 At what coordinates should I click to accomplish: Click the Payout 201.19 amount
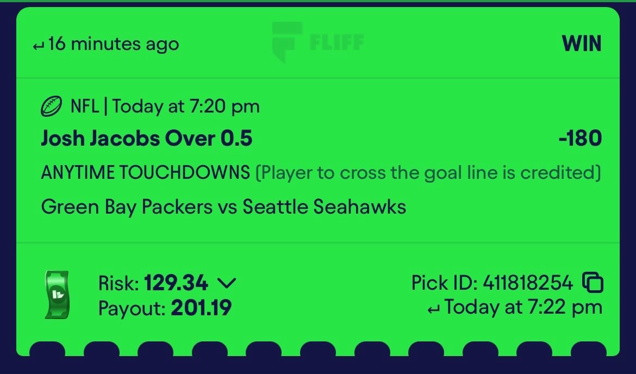(x=201, y=308)
